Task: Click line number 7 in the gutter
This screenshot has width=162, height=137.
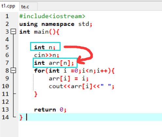Action: click(x=7, y=63)
